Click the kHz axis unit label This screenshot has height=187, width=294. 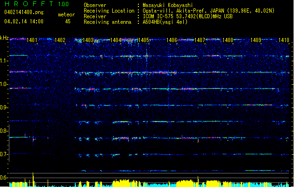point(4,38)
